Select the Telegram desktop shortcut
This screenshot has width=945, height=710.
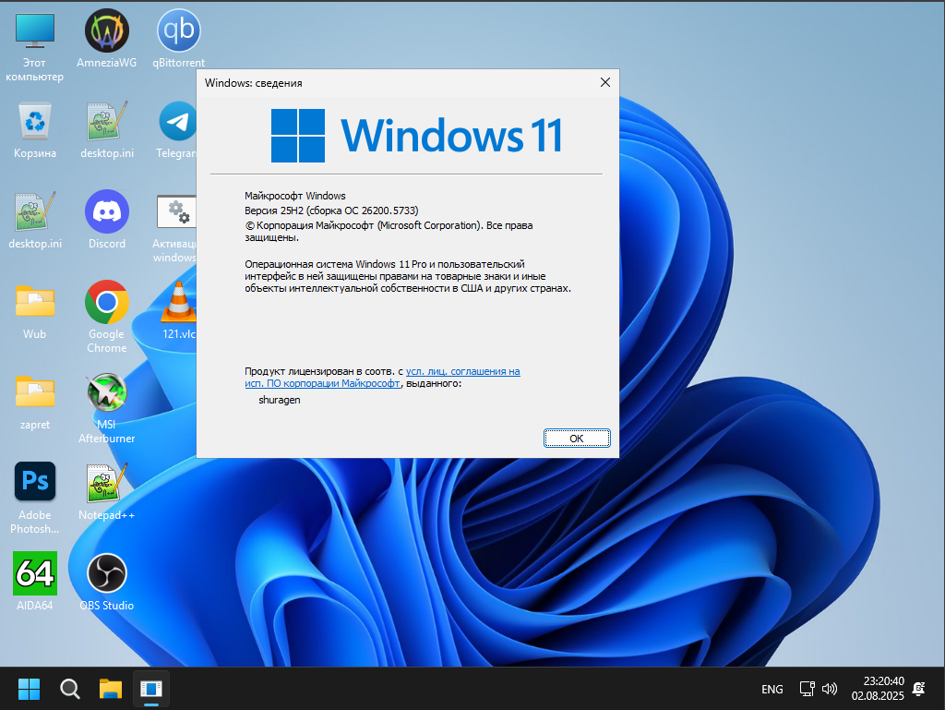tap(177, 130)
